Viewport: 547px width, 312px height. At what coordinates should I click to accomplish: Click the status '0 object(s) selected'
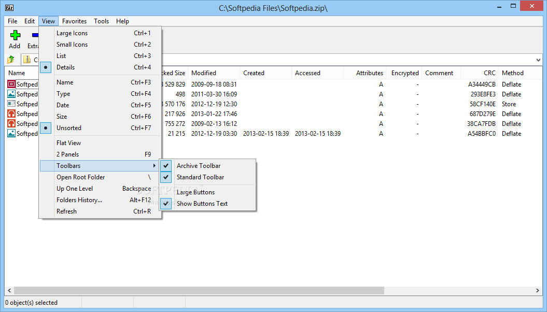(32, 303)
